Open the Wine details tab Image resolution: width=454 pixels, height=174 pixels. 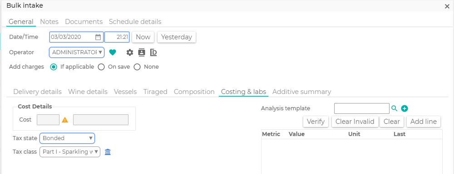point(88,92)
